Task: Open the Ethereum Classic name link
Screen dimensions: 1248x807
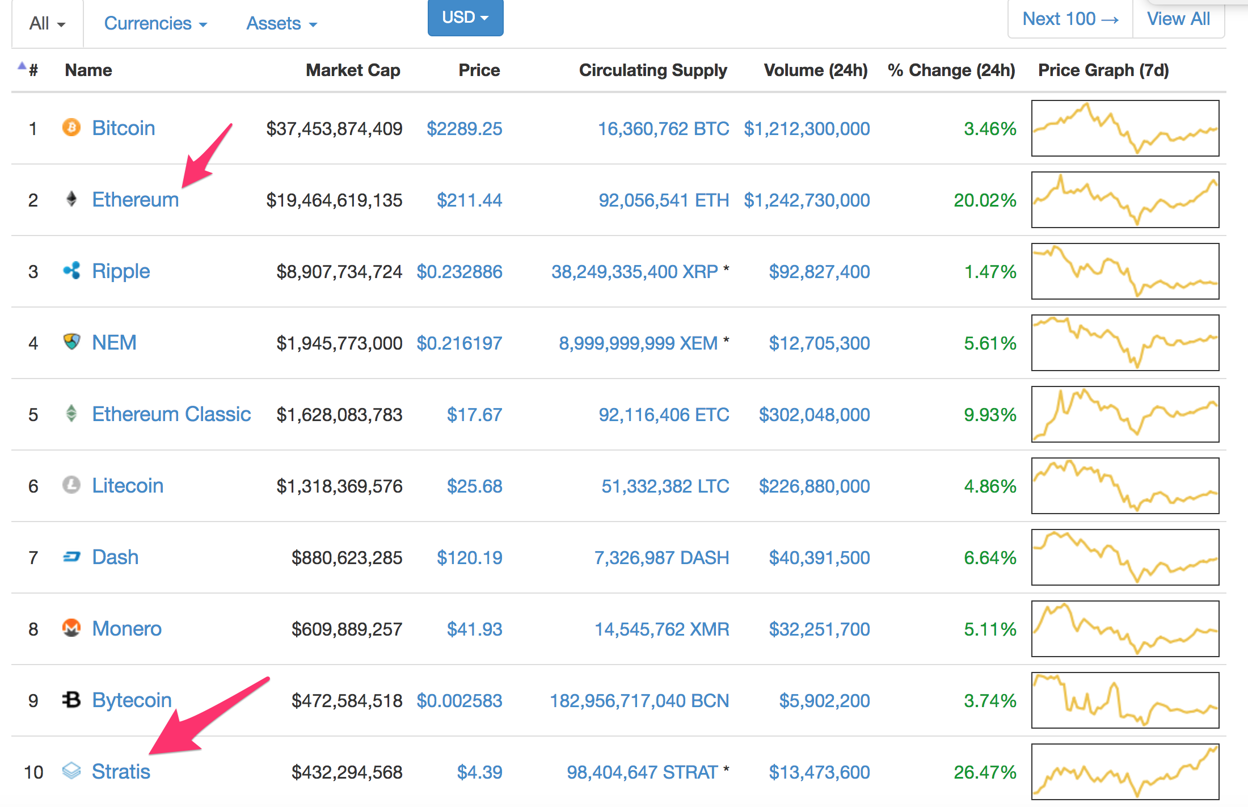Action: tap(171, 414)
